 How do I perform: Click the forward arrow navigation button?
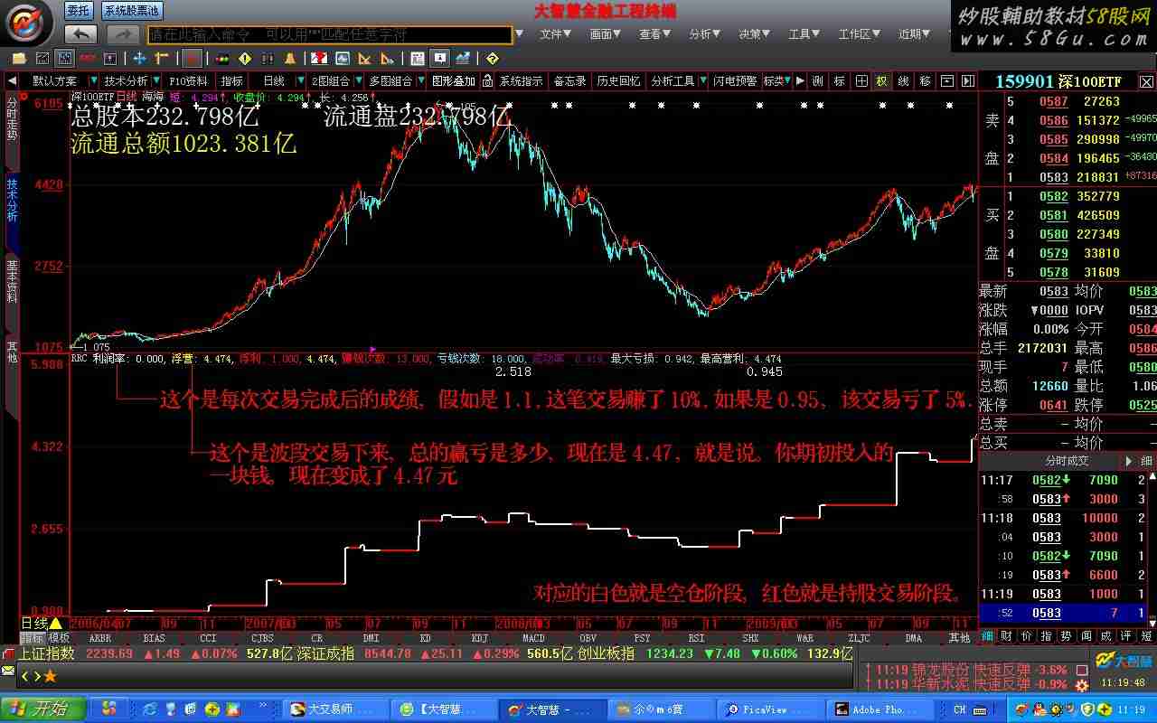click(x=123, y=34)
